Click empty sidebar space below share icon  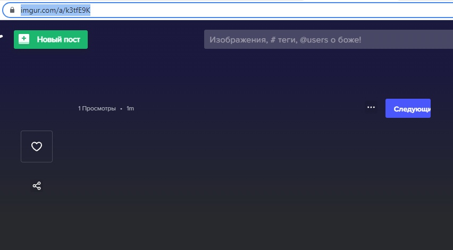coord(37,223)
